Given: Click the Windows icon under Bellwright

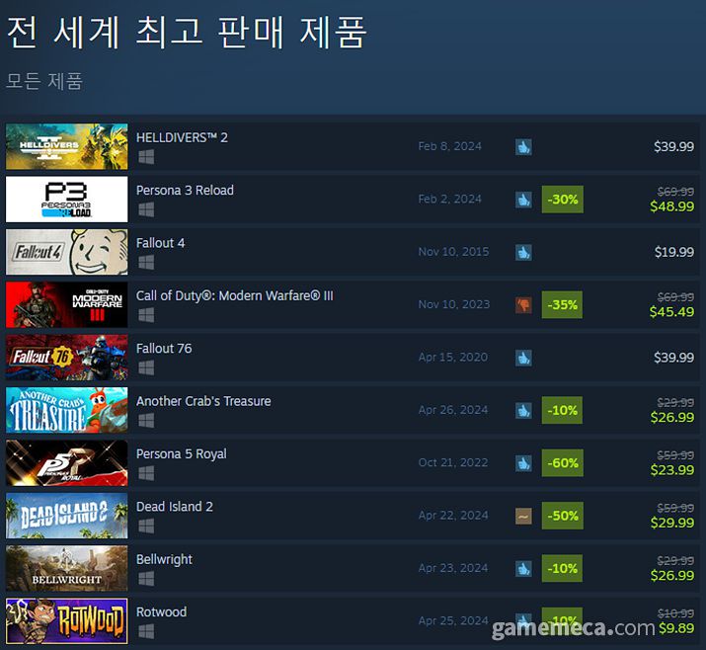Looking at the screenshot, I should tap(146, 578).
